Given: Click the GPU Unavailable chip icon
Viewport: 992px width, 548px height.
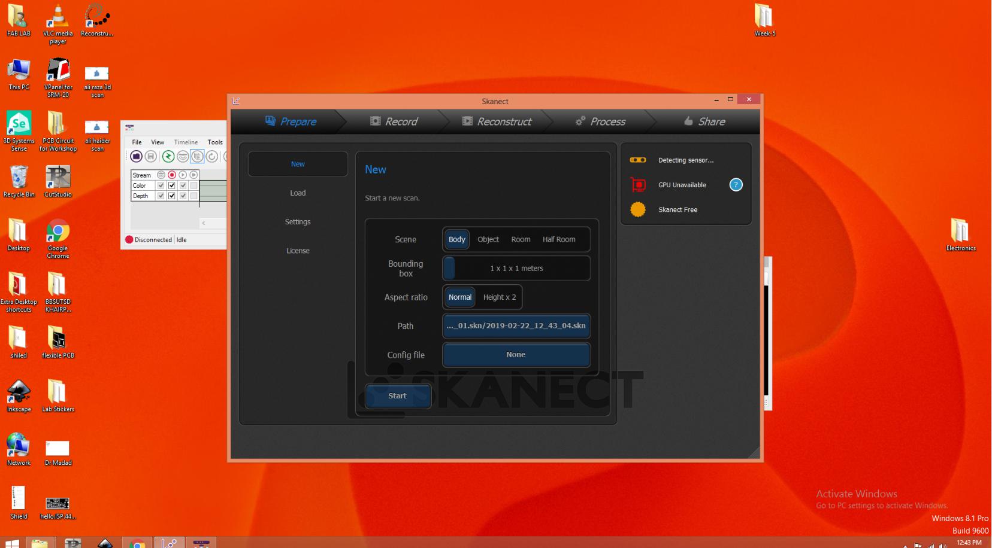Looking at the screenshot, I should pos(639,185).
